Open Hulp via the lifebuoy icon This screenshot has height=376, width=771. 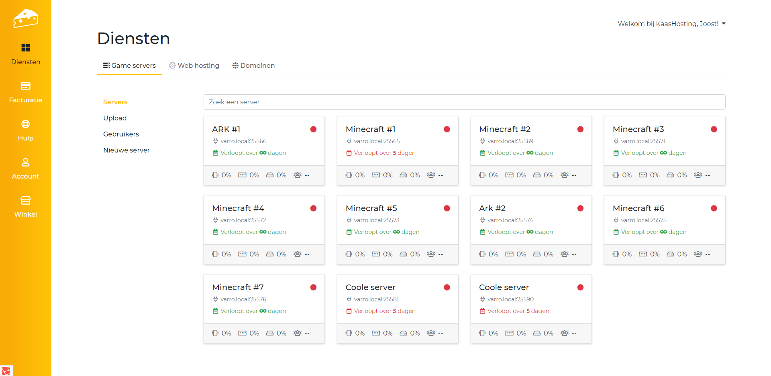[25, 124]
